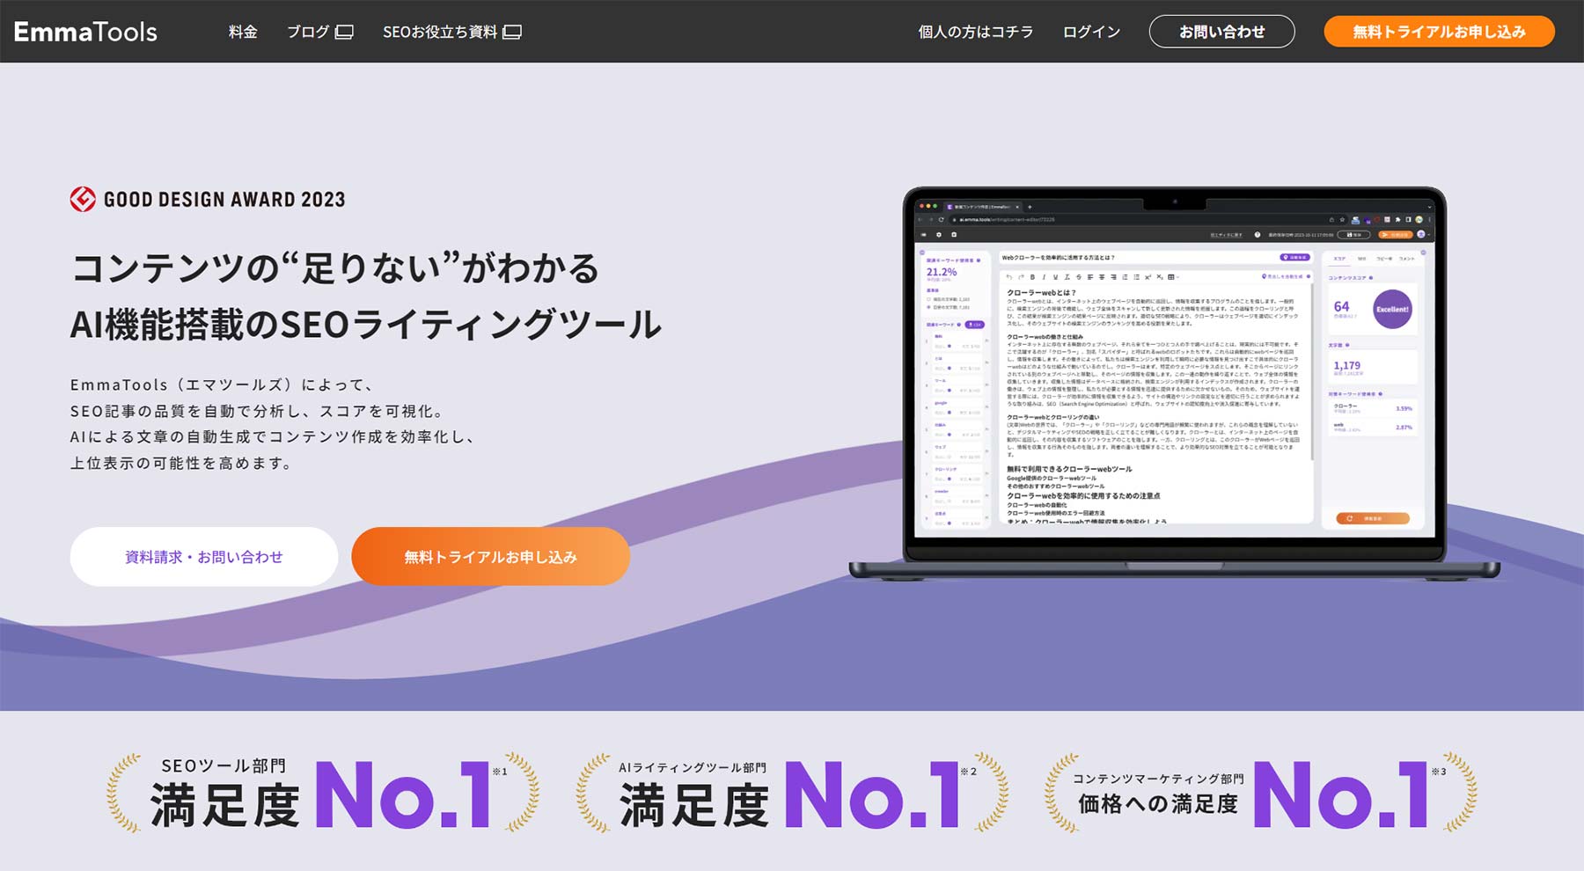Open the 料金 pricing menu item
1584x871 pixels.
pos(243,32)
